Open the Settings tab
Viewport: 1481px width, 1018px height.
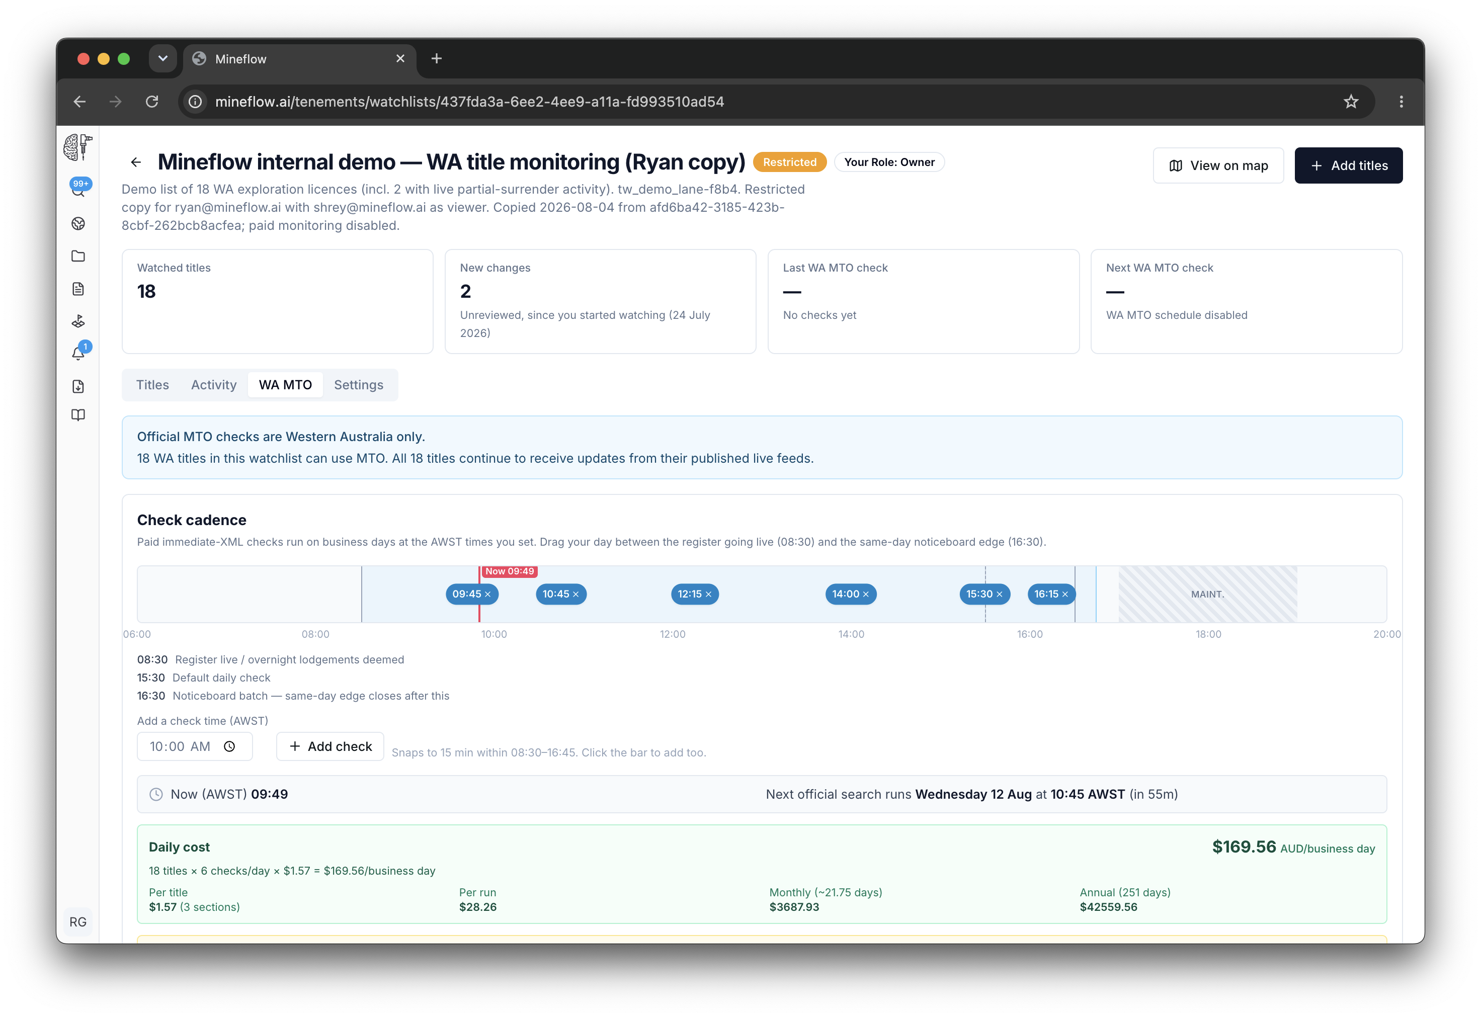pos(359,385)
